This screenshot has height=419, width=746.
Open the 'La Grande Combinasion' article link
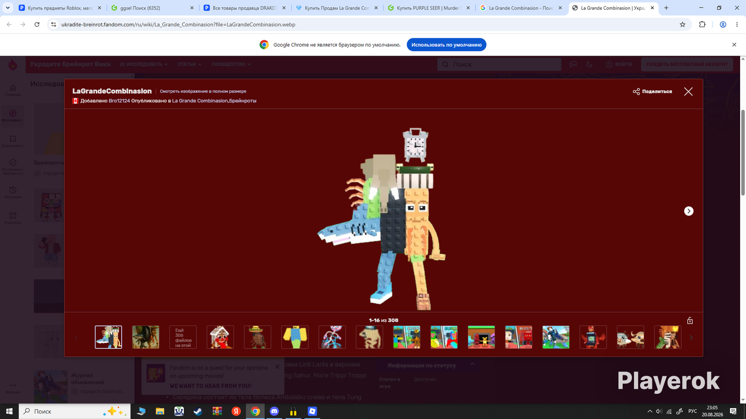[x=200, y=101]
